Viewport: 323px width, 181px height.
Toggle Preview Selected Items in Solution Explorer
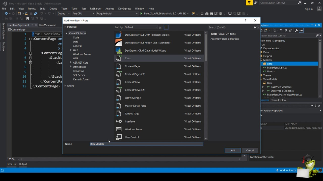301,30
